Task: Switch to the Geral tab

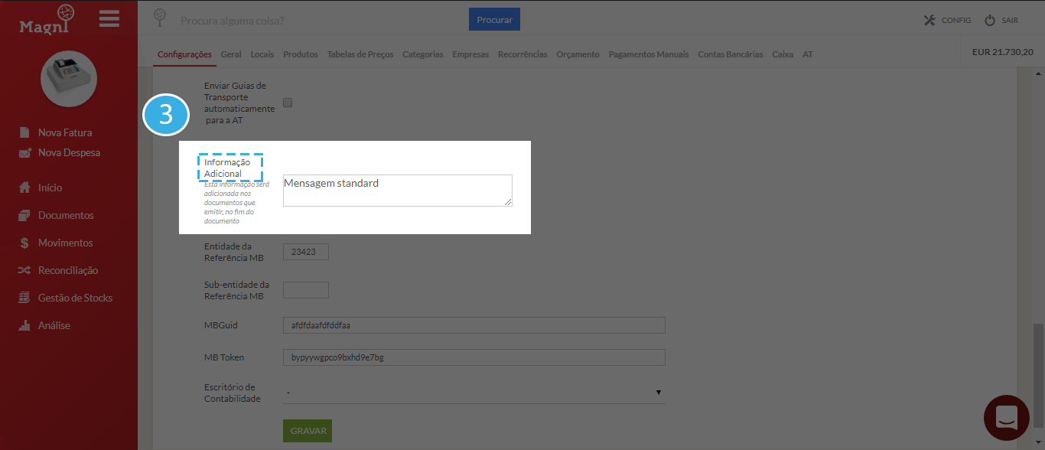Action: pyautogui.click(x=231, y=54)
